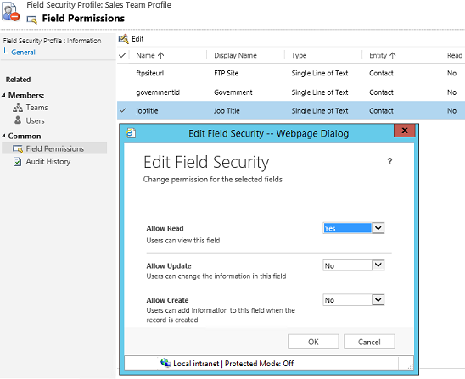The height and width of the screenshot is (379, 465).
Task: Click the Local intranet Protected Mode status text
Action: pos(233,363)
